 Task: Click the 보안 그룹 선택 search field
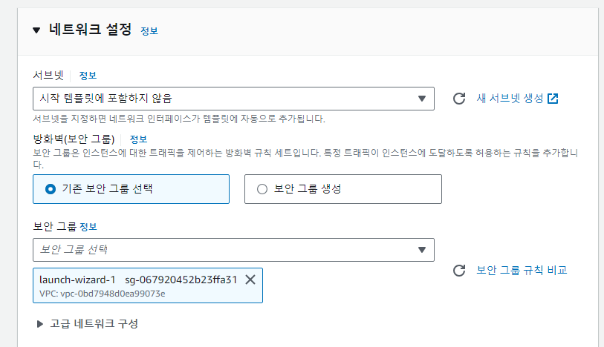(233, 250)
